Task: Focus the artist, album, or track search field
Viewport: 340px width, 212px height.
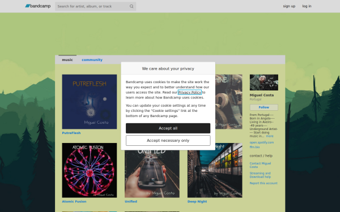Action: (95, 6)
